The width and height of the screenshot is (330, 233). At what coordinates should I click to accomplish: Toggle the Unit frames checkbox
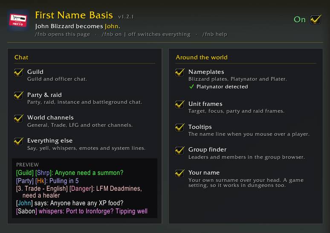tap(180, 104)
